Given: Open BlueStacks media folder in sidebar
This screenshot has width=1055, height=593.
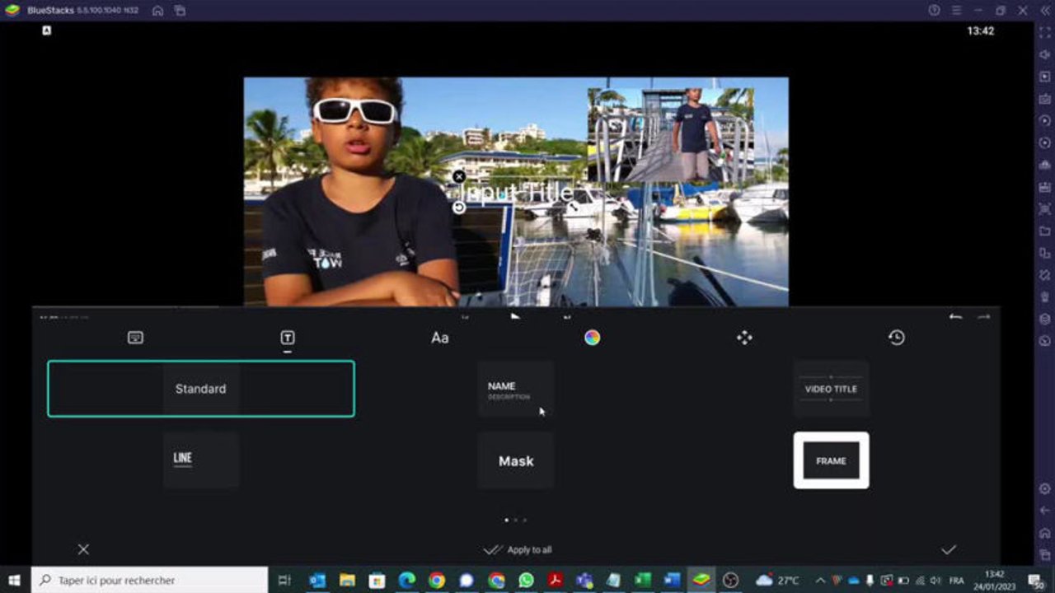Looking at the screenshot, I should click(1044, 231).
